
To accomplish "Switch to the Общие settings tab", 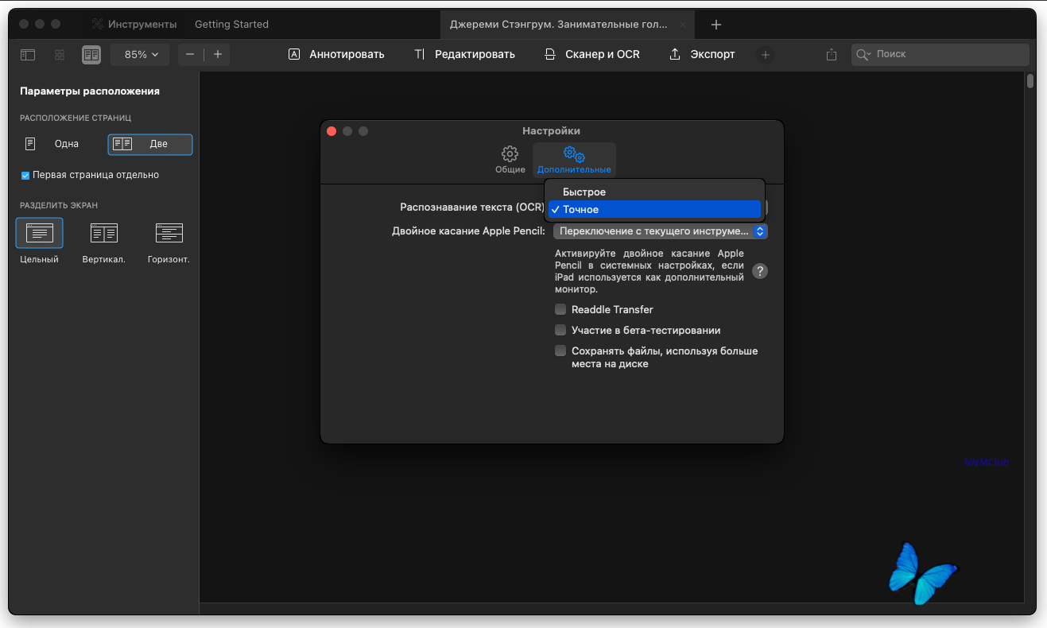I will pos(510,159).
